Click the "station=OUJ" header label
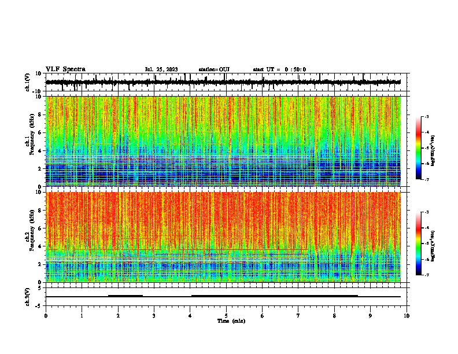The width and height of the screenshot is (458, 354). [x=214, y=69]
